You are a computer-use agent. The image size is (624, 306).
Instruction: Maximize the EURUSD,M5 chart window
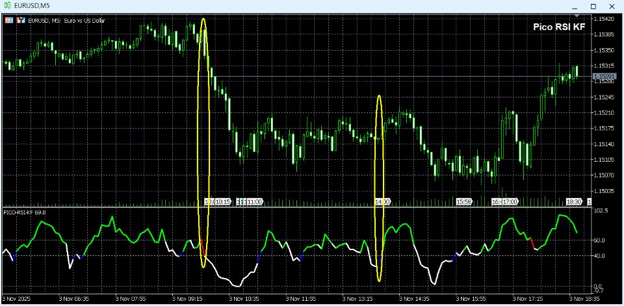pyautogui.click(x=593, y=6)
